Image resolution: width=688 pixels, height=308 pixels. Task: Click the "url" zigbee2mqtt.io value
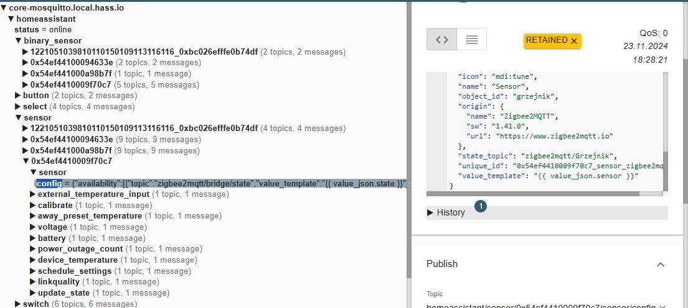[x=554, y=136]
